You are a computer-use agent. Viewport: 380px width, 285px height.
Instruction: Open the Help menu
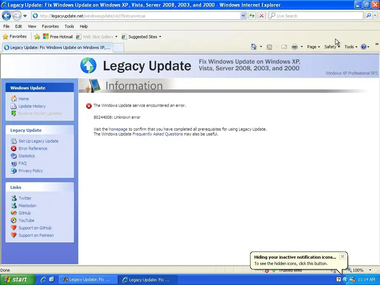tap(83, 26)
